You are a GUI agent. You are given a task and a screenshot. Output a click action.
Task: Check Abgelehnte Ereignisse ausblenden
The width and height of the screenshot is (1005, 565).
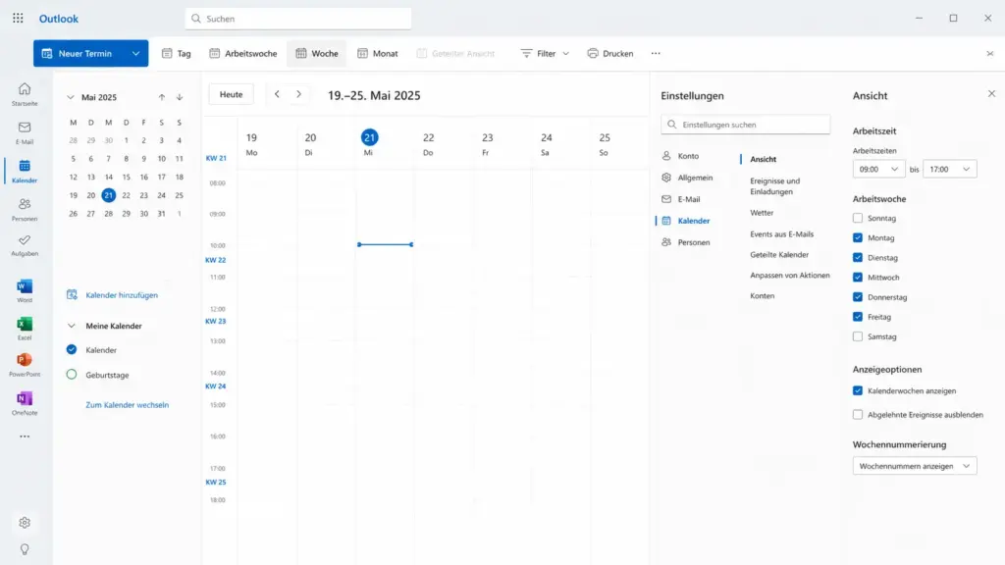858,415
